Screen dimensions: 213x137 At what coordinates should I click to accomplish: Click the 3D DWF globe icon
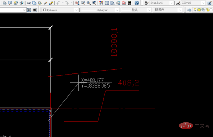coord(21,3)
